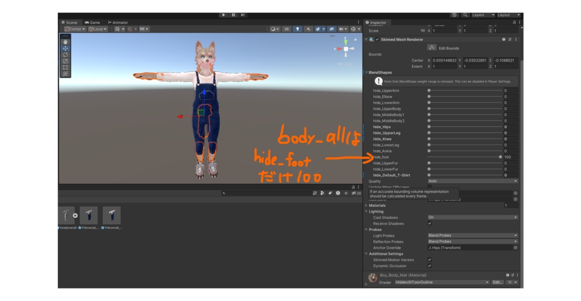Click the shader Edit... button
The image size is (581, 301).
[x=497, y=282]
